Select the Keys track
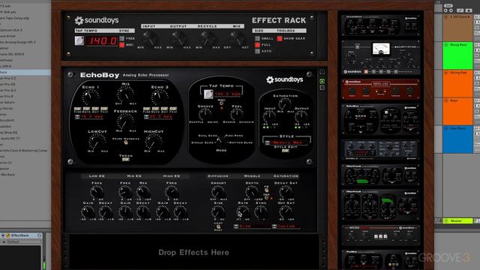The image size is (480, 270). coord(457,112)
